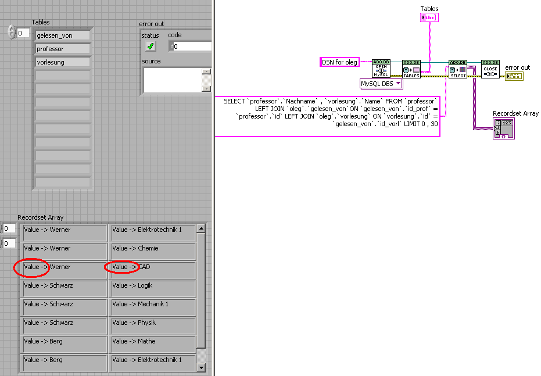Click the Tables array index value
The width and height of the screenshot is (541, 376).
(23, 33)
